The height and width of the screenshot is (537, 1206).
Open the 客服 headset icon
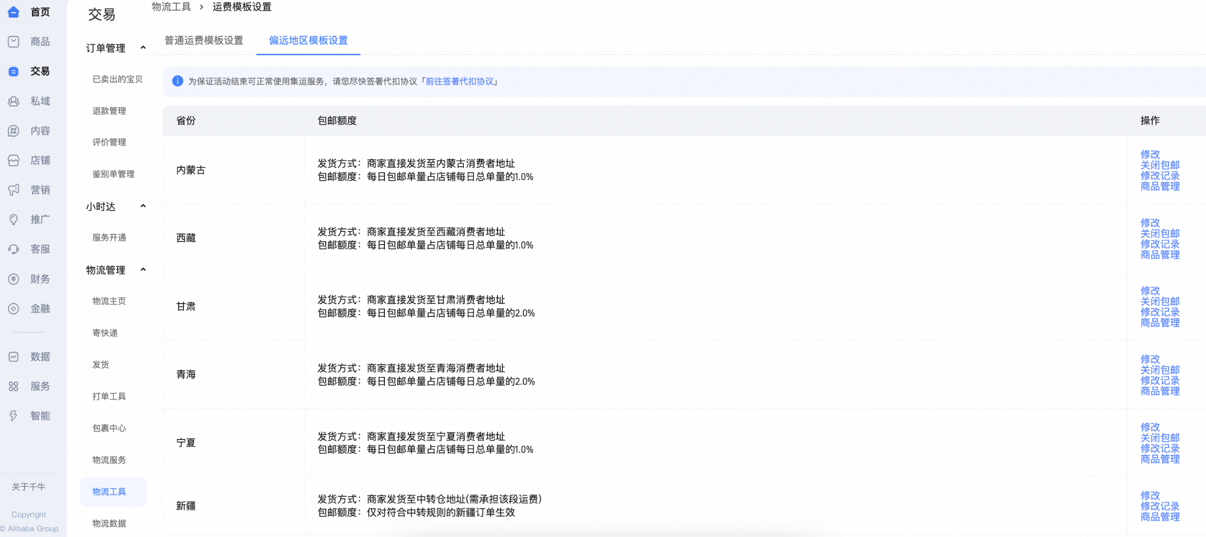tap(14, 249)
